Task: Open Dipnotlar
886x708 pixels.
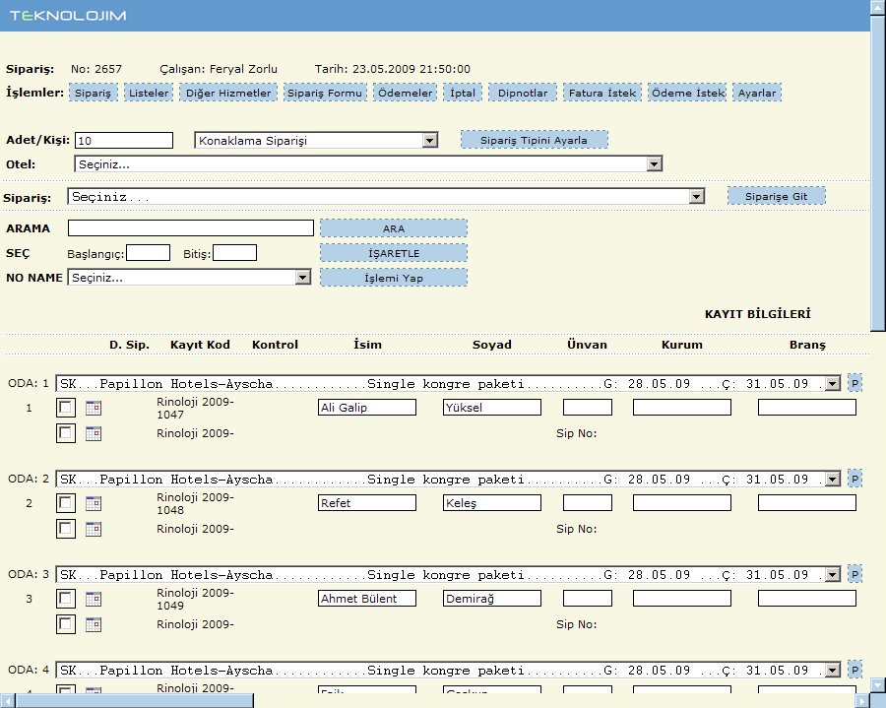Action: [x=523, y=93]
